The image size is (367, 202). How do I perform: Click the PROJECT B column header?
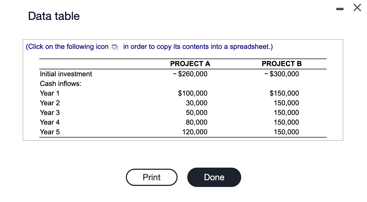pyautogui.click(x=282, y=64)
